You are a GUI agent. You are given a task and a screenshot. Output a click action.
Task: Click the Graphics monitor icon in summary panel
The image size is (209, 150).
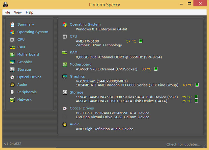65,77
